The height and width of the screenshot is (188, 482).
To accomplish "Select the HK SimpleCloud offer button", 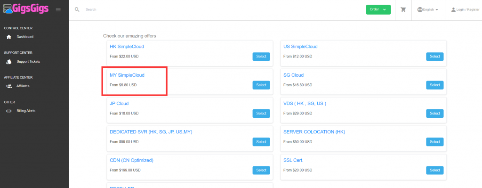I will 261,57.
